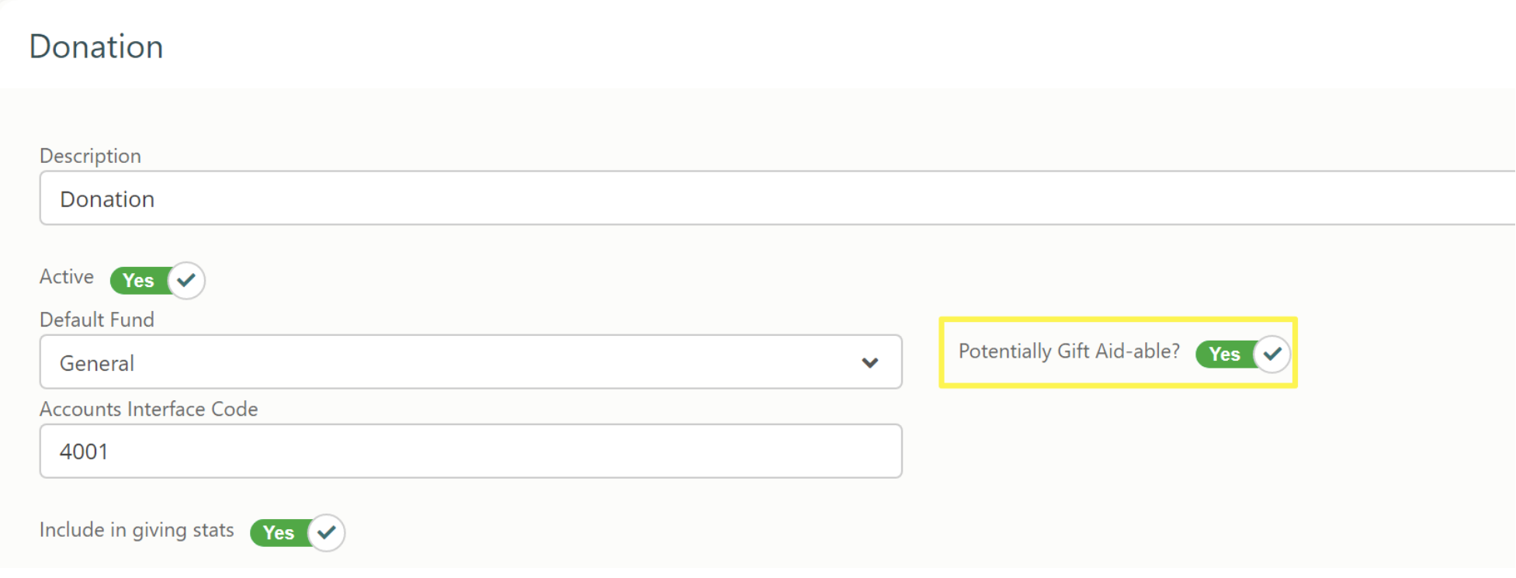This screenshot has width=1516, height=578.
Task: Click the Description input field
Action: (x=777, y=199)
